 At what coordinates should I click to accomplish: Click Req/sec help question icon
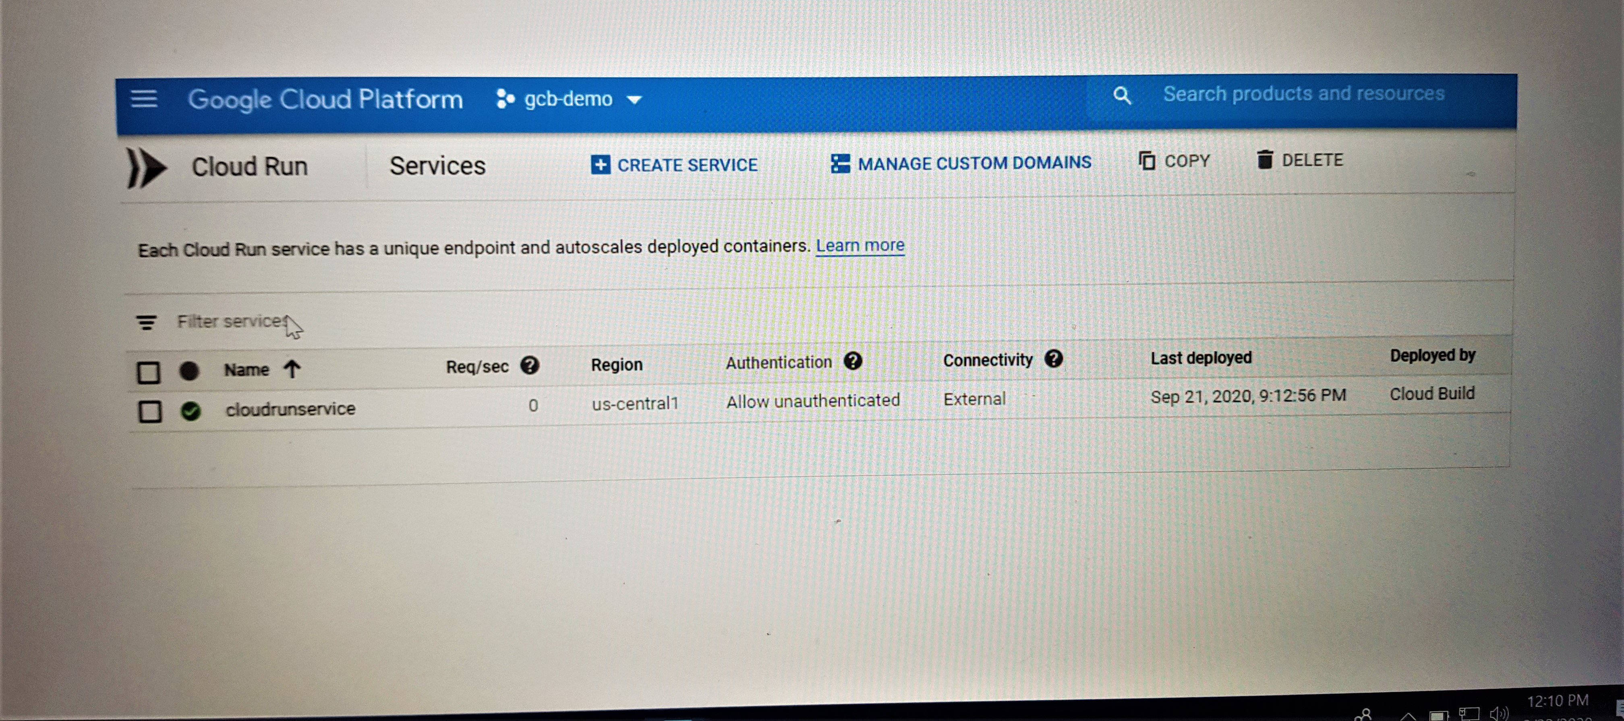pos(530,365)
